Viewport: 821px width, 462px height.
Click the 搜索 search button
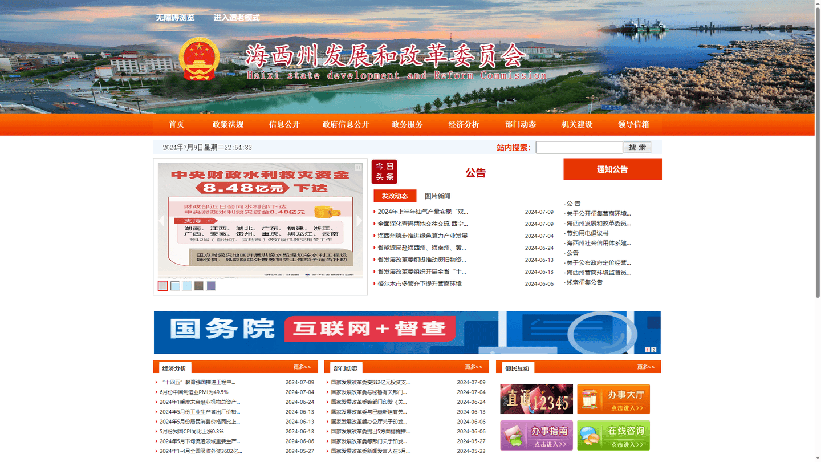point(637,147)
